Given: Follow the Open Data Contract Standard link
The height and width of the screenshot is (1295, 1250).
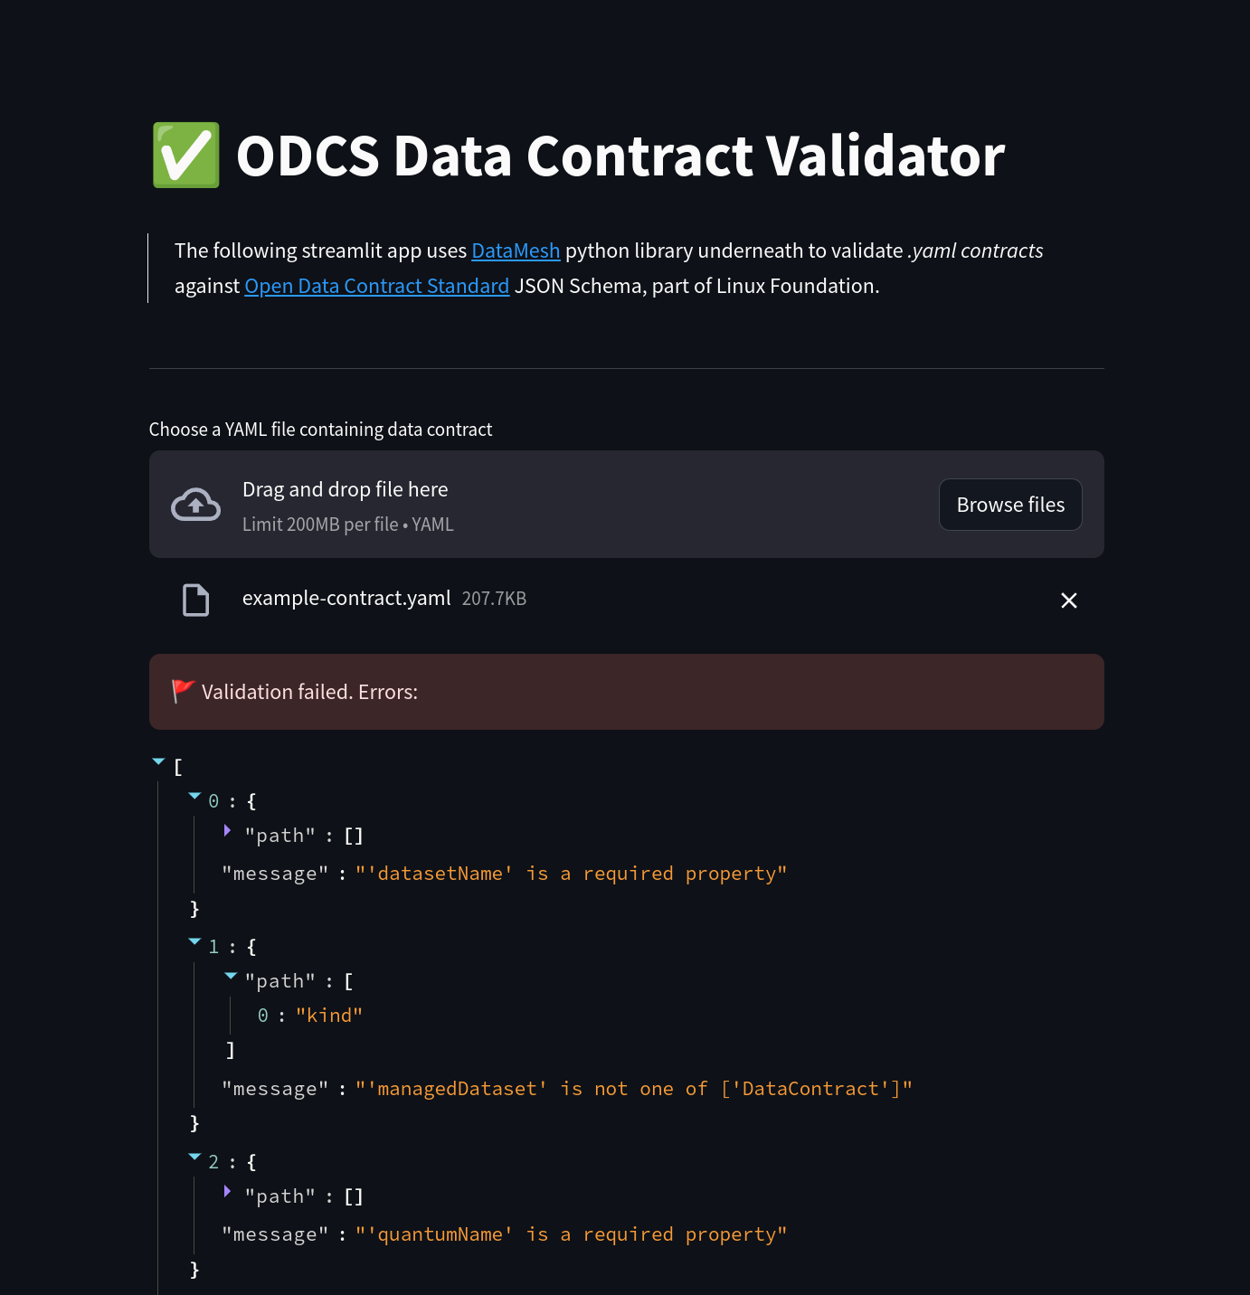Looking at the screenshot, I should [376, 286].
